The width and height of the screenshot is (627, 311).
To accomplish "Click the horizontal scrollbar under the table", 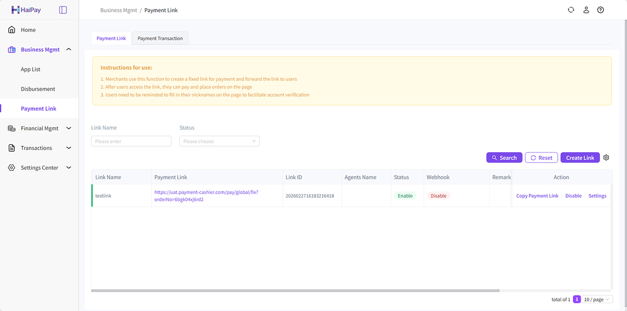I will click(x=295, y=290).
